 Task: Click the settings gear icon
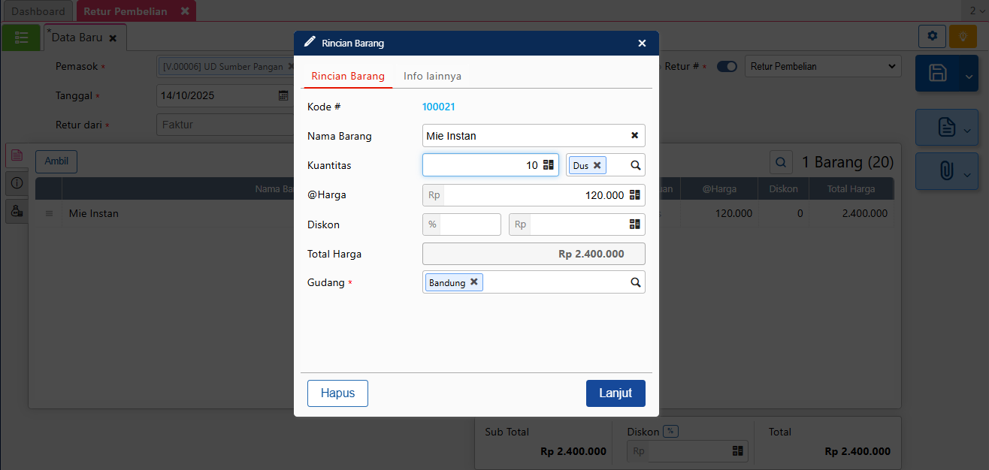point(932,36)
